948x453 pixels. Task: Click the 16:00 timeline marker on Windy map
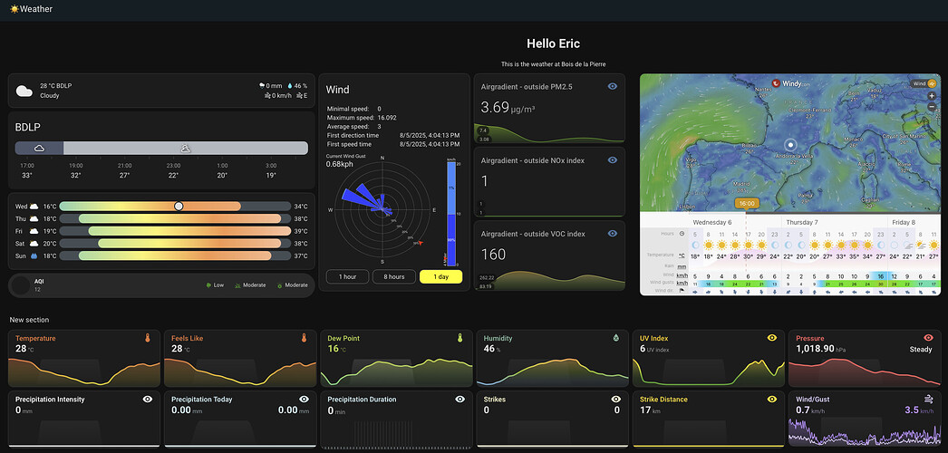(x=748, y=204)
